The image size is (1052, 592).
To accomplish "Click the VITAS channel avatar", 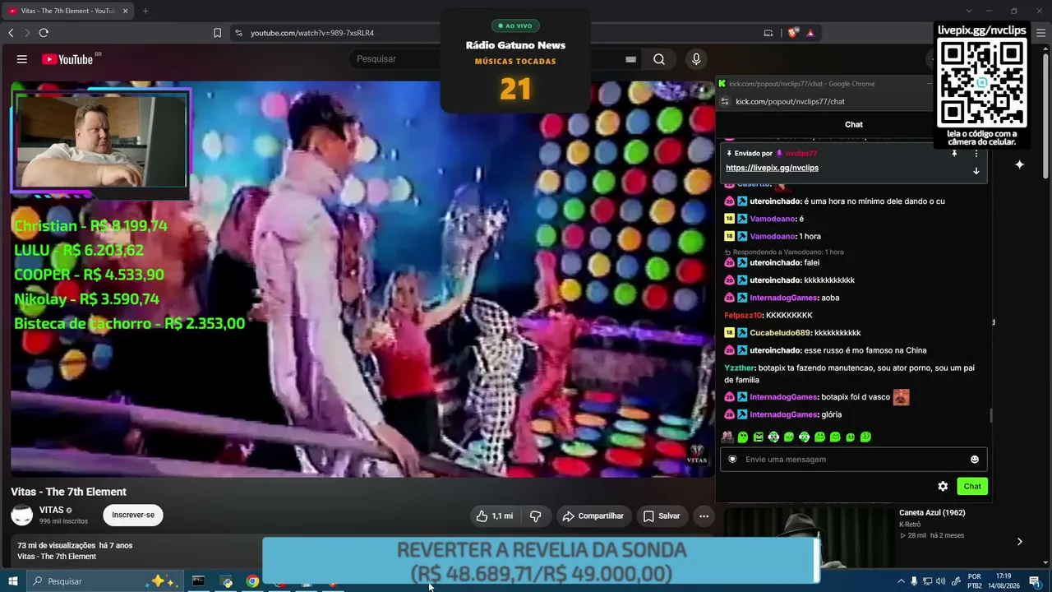I will (x=22, y=516).
